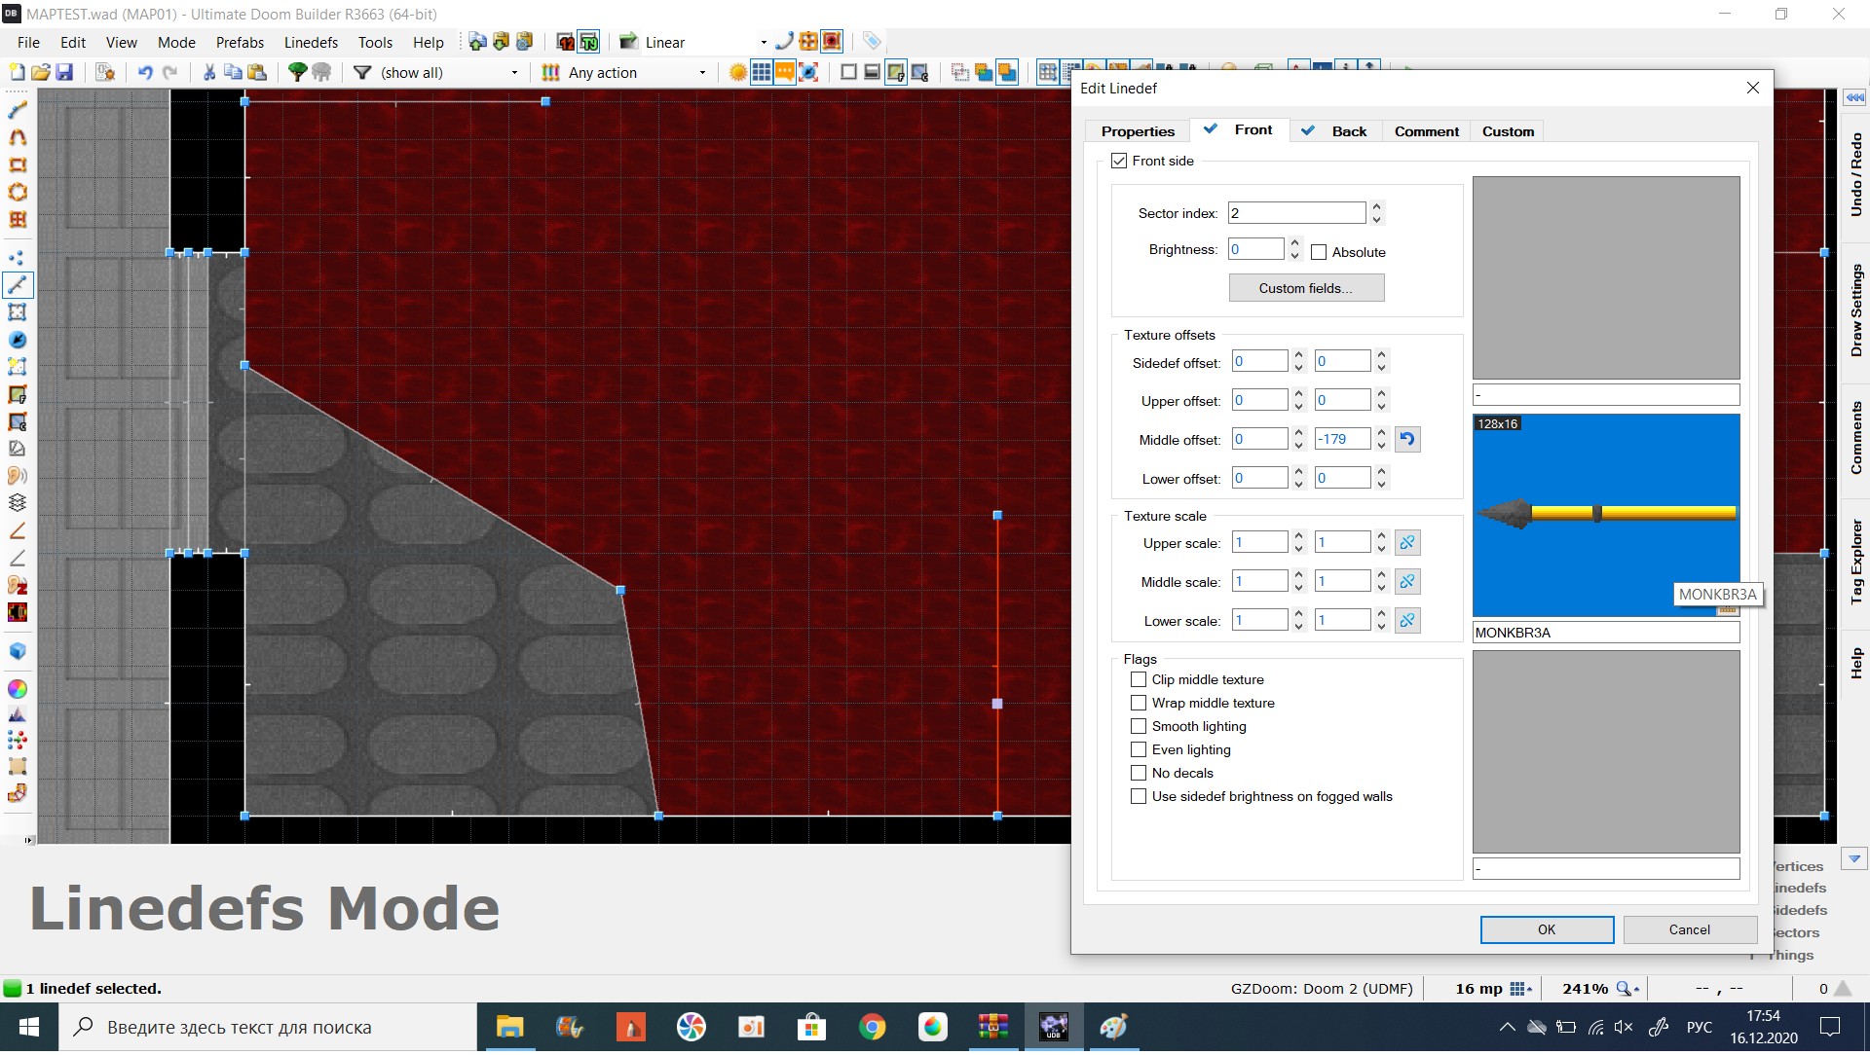Undo the last action
Image resolution: width=1870 pixels, height=1055 pixels.
[x=145, y=72]
